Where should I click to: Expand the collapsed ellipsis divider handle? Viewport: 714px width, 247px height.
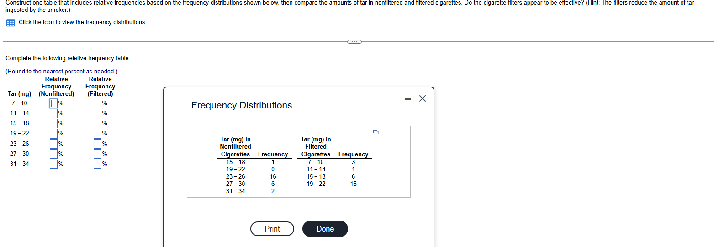click(x=354, y=42)
